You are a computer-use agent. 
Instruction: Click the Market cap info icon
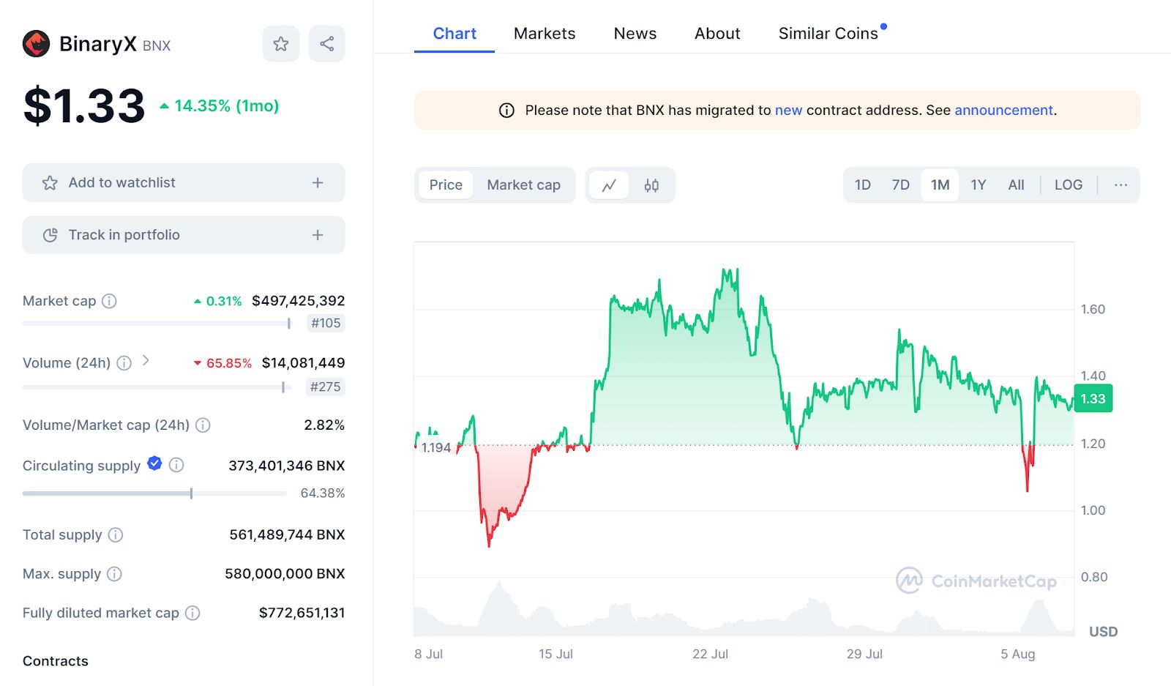(109, 301)
